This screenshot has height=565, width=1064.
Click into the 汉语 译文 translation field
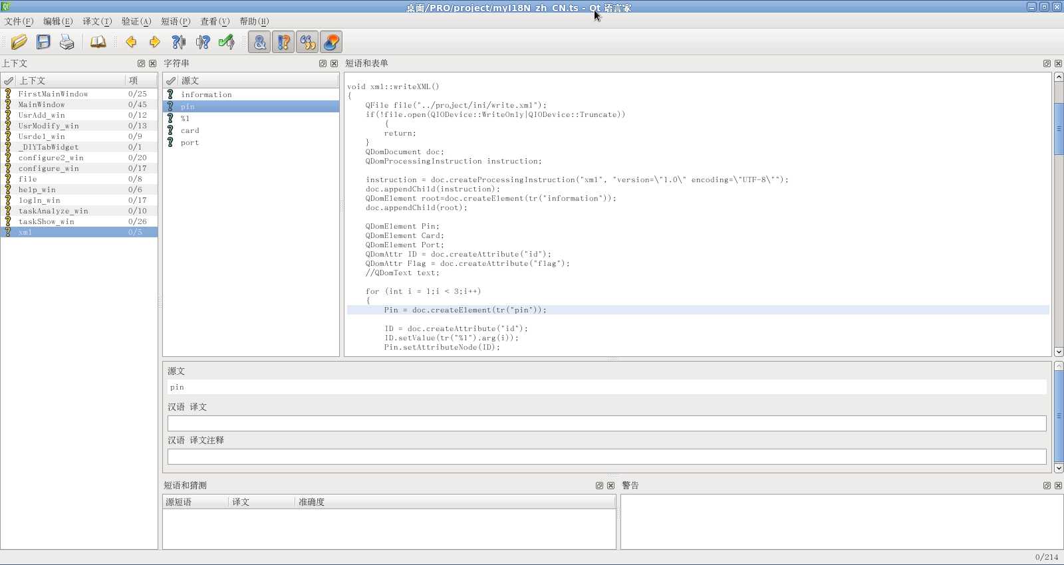pyautogui.click(x=606, y=423)
